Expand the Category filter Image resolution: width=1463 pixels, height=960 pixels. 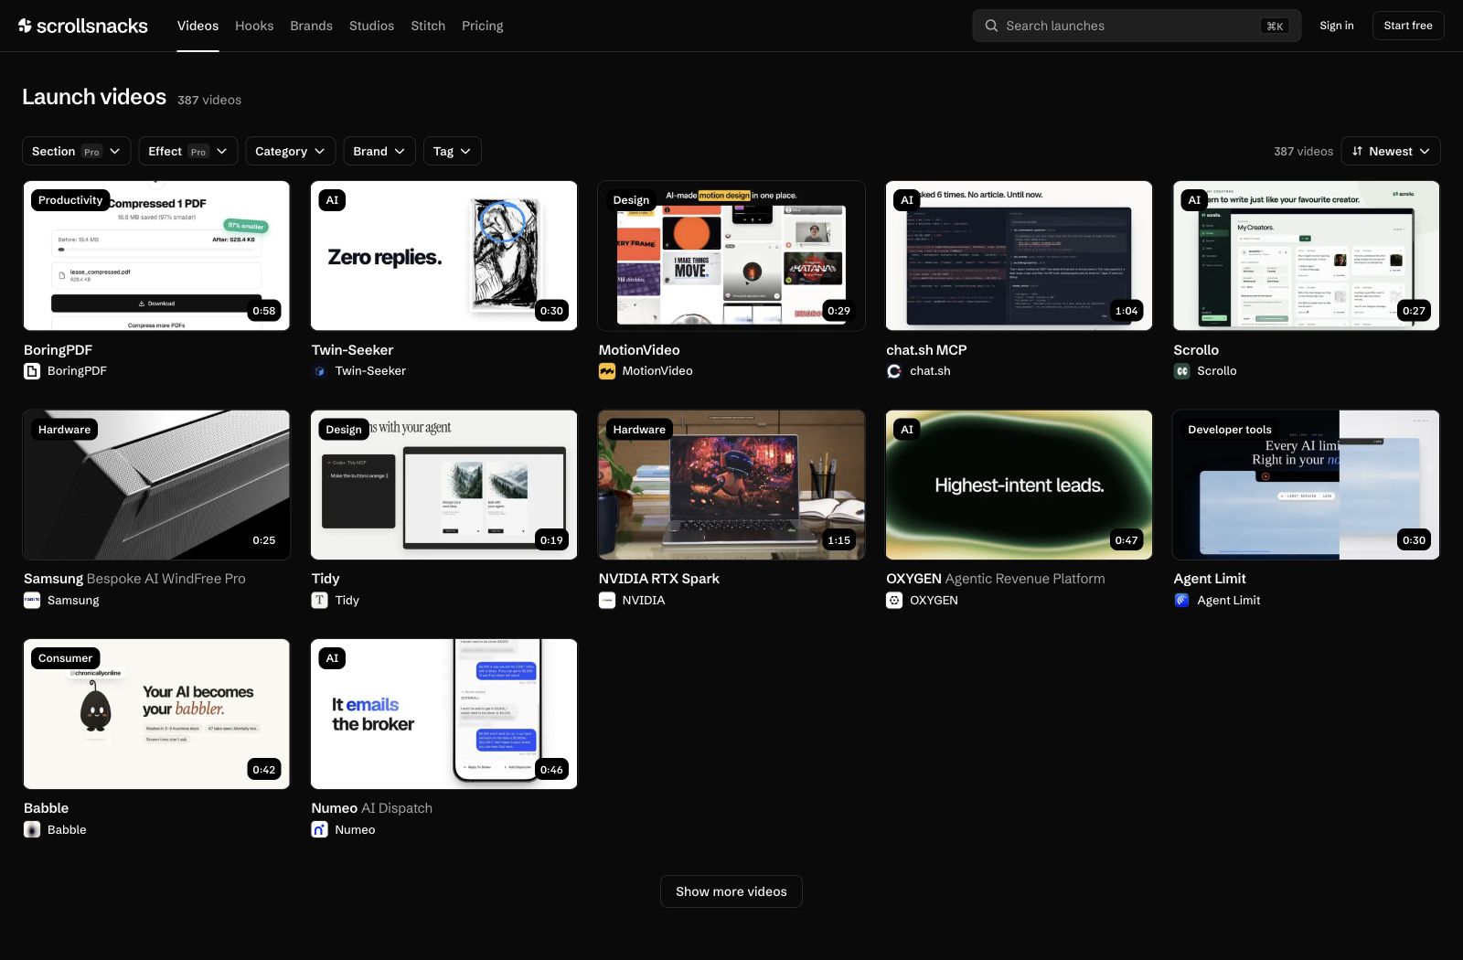pyautogui.click(x=290, y=151)
